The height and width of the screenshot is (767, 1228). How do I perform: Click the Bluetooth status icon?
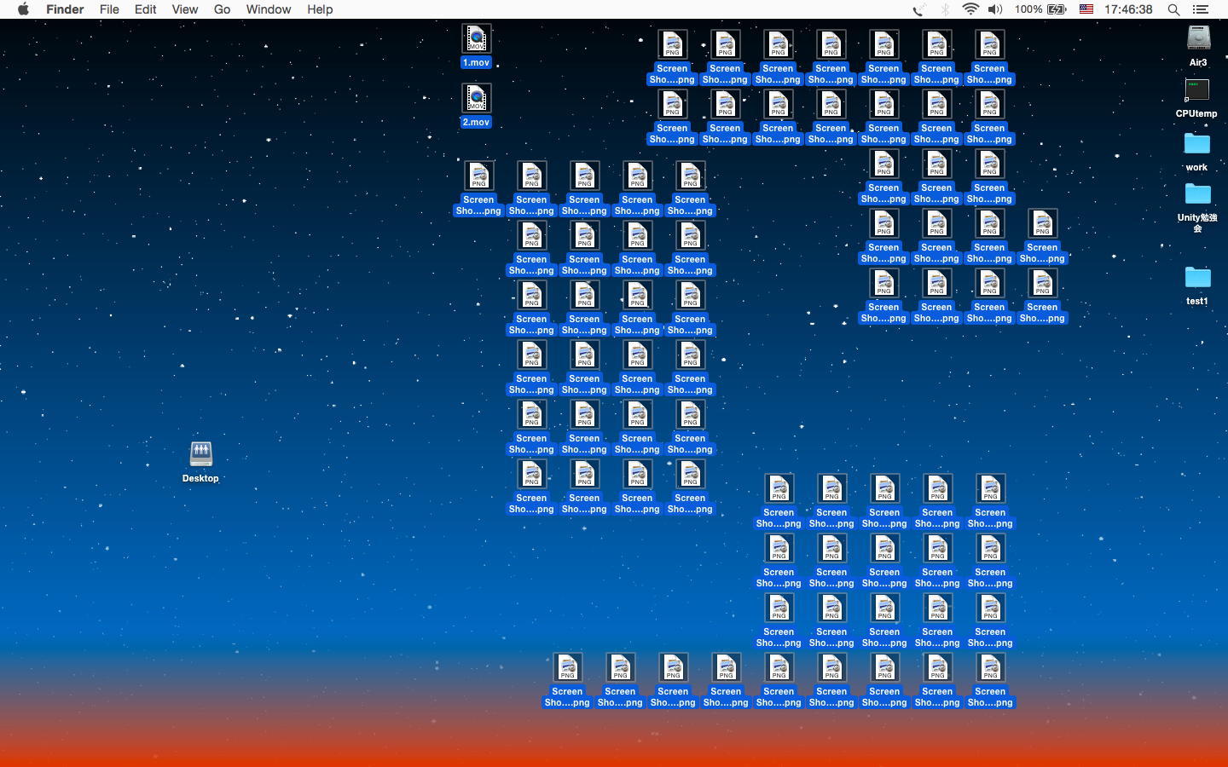click(x=945, y=9)
